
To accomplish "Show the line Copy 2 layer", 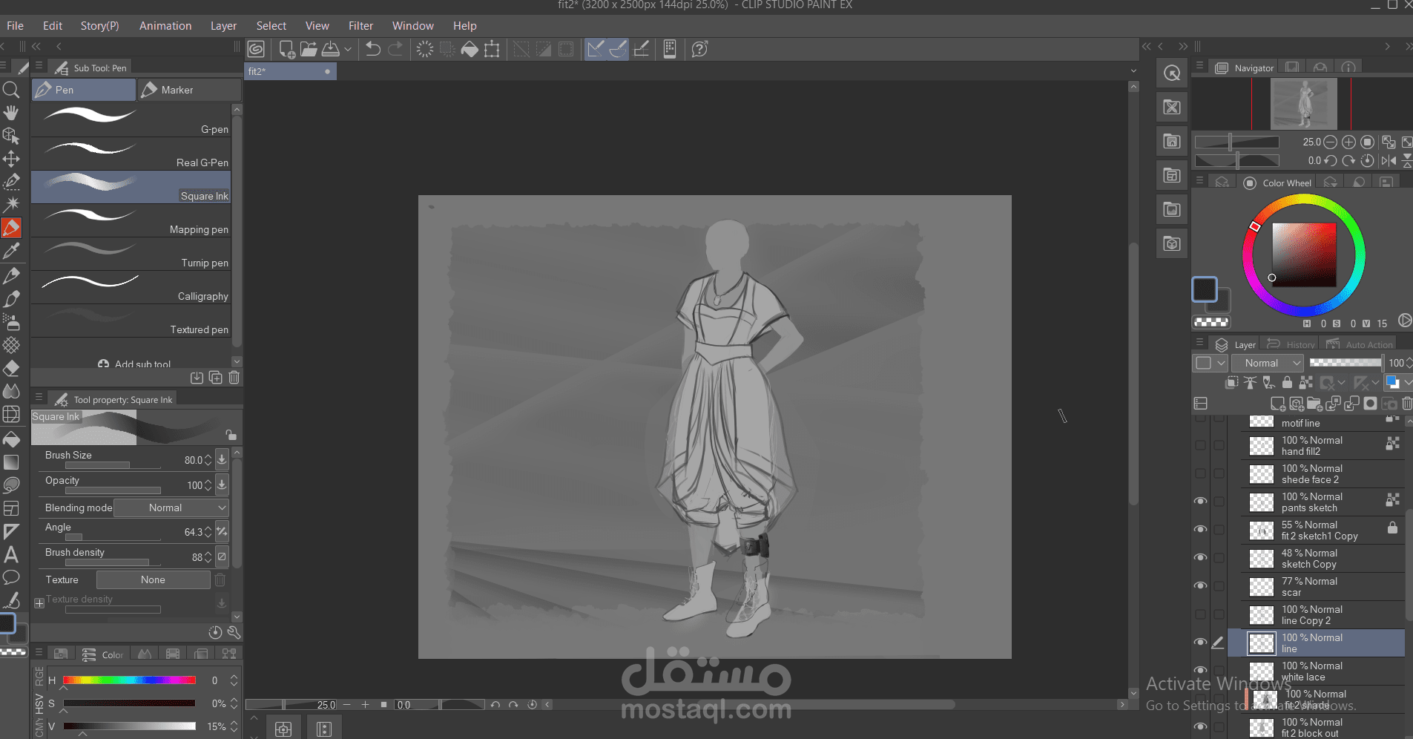I will click(1200, 614).
